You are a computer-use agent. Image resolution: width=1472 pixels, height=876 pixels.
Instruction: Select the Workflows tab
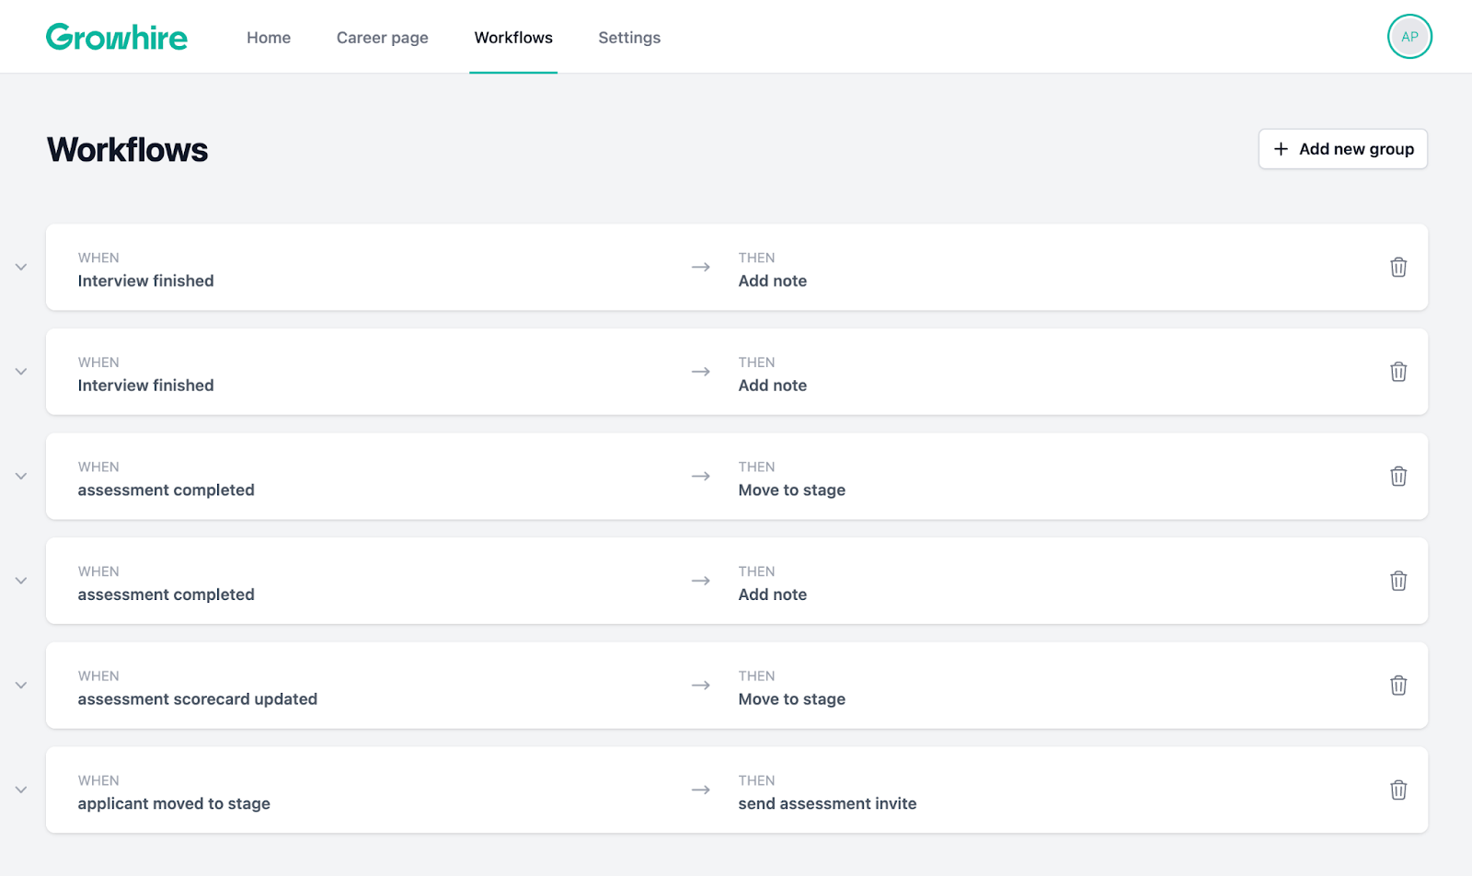coord(513,38)
